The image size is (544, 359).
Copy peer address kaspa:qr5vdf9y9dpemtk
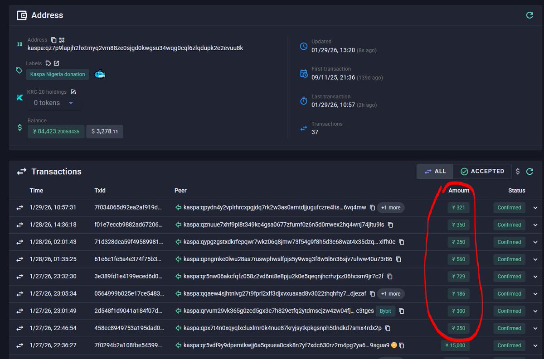click(x=402, y=345)
